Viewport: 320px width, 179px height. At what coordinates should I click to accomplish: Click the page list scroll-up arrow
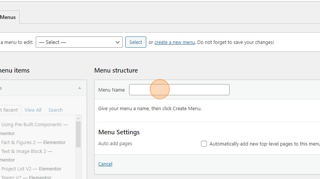[78, 118]
